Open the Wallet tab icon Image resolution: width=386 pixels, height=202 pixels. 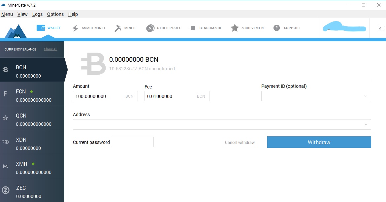41,28
